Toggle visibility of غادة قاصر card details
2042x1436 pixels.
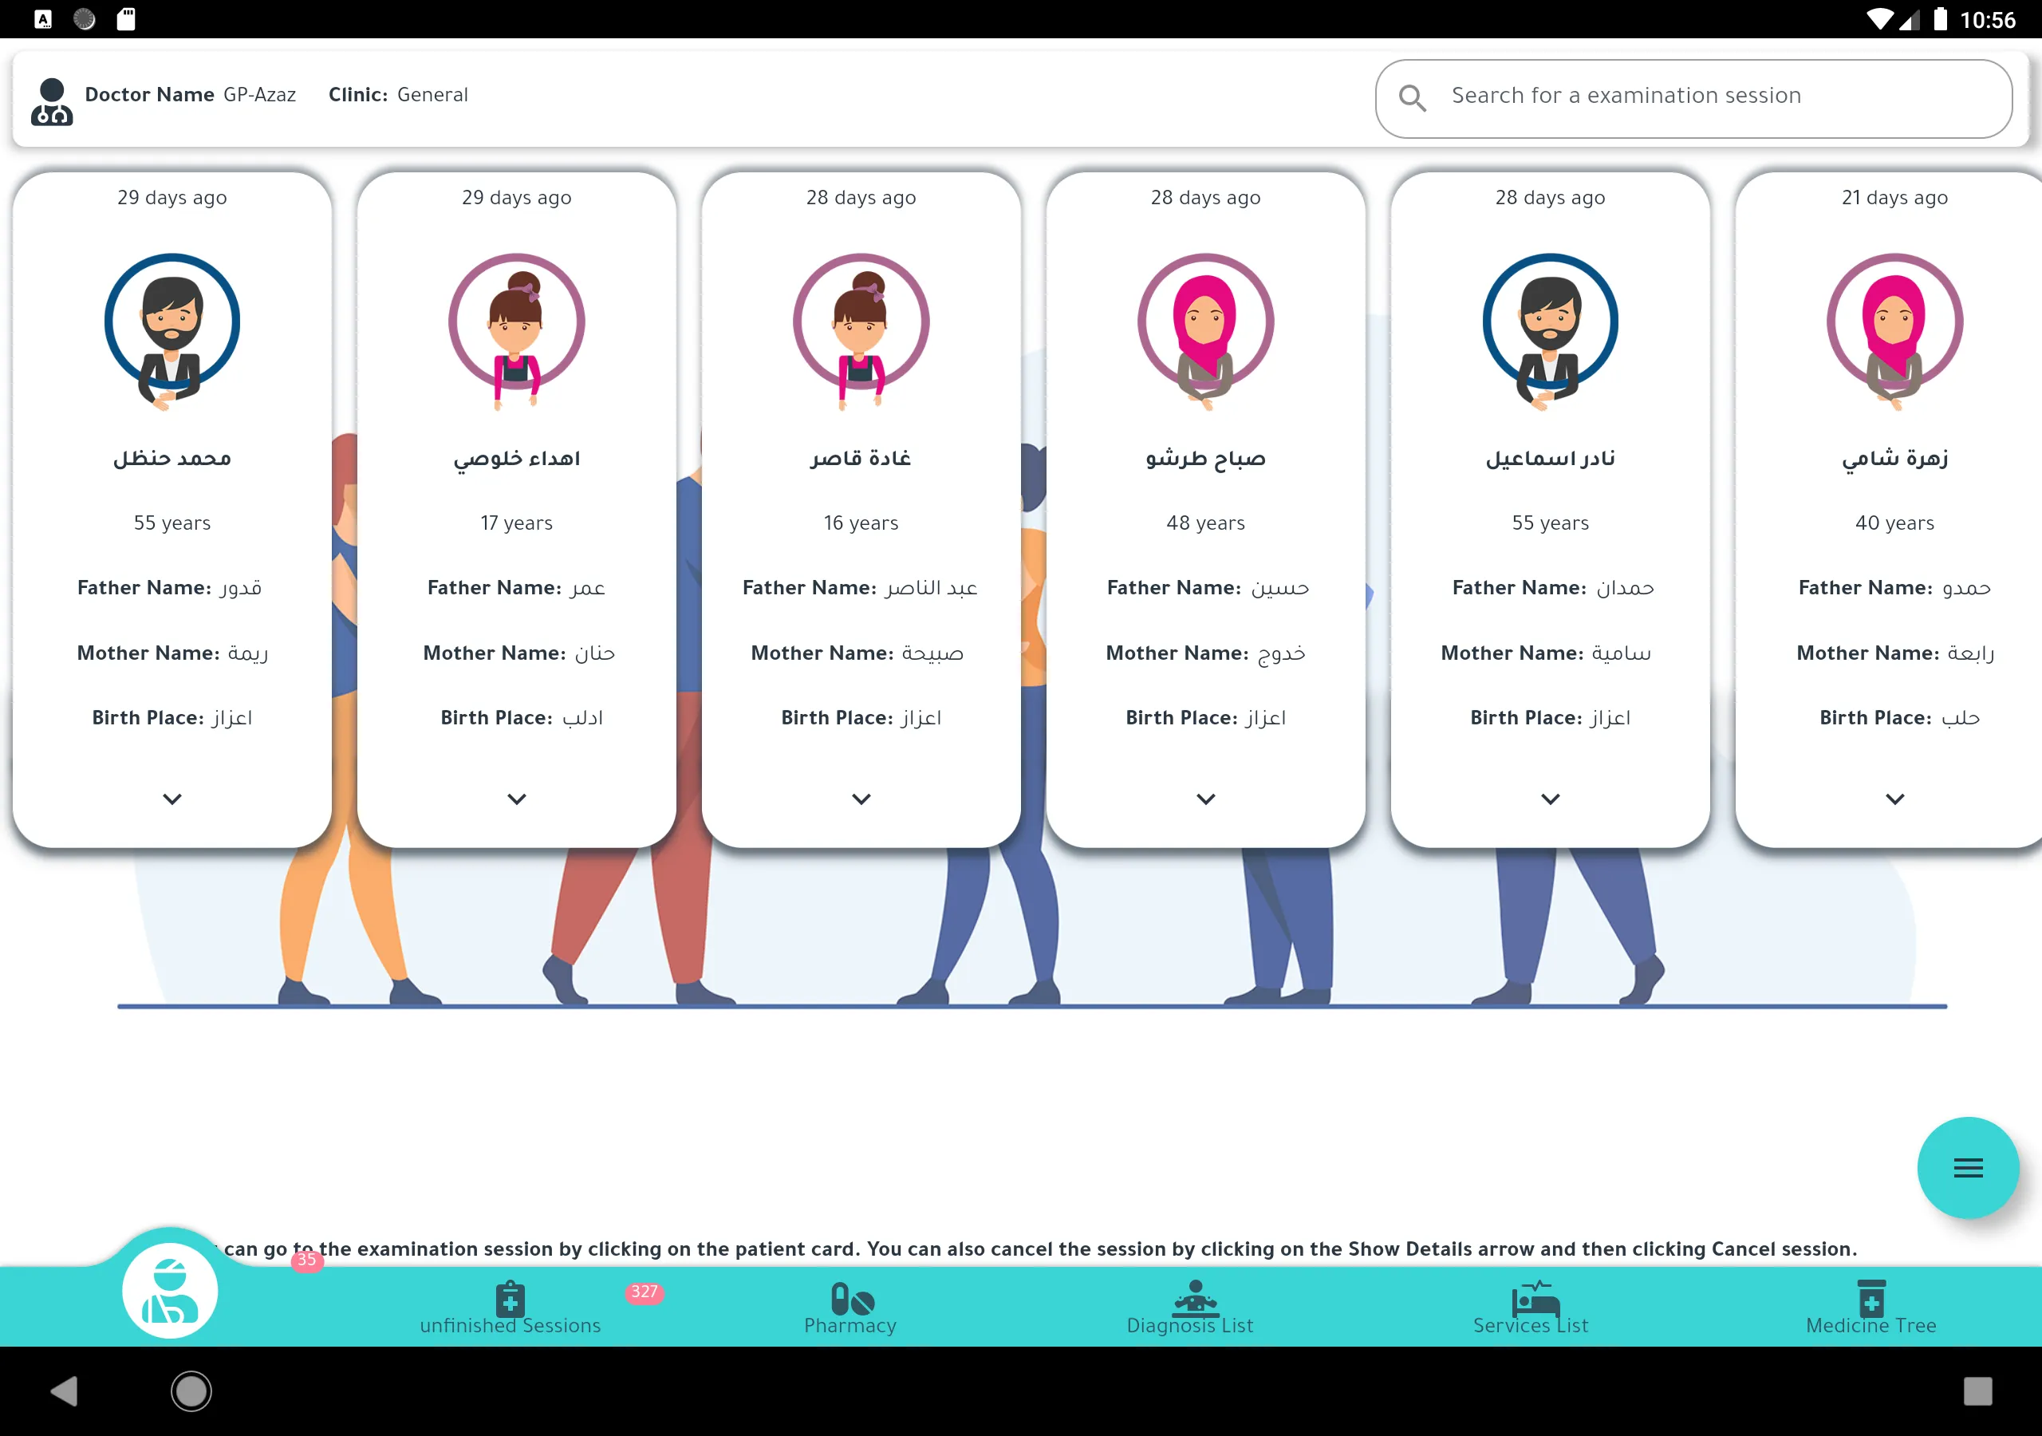click(x=861, y=799)
